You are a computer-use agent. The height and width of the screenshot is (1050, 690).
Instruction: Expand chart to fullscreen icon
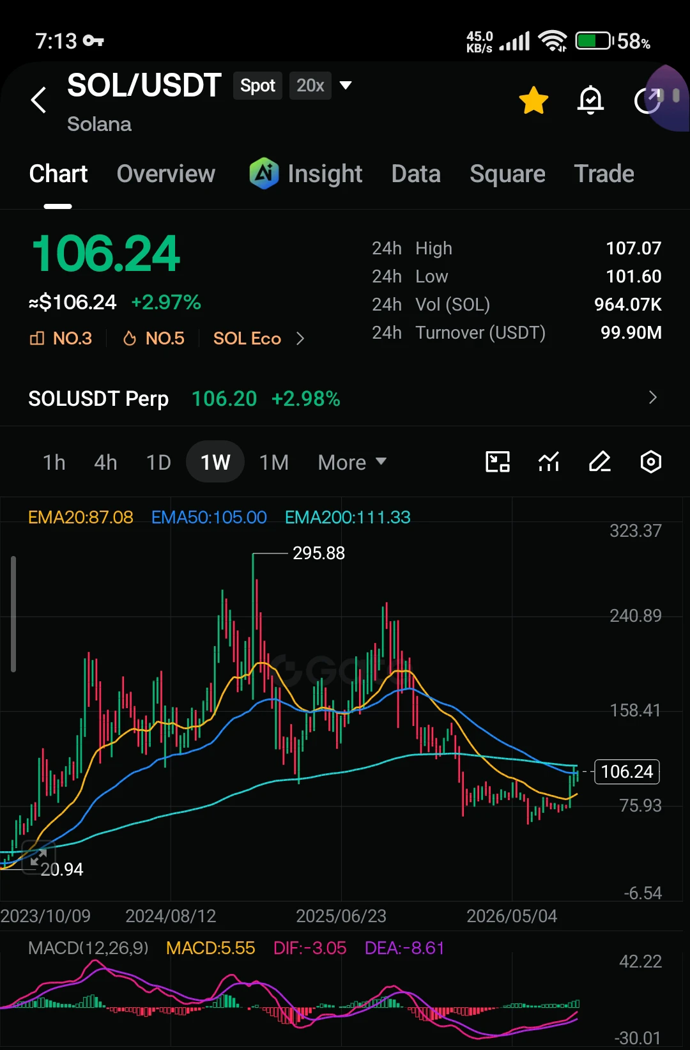pos(38,857)
